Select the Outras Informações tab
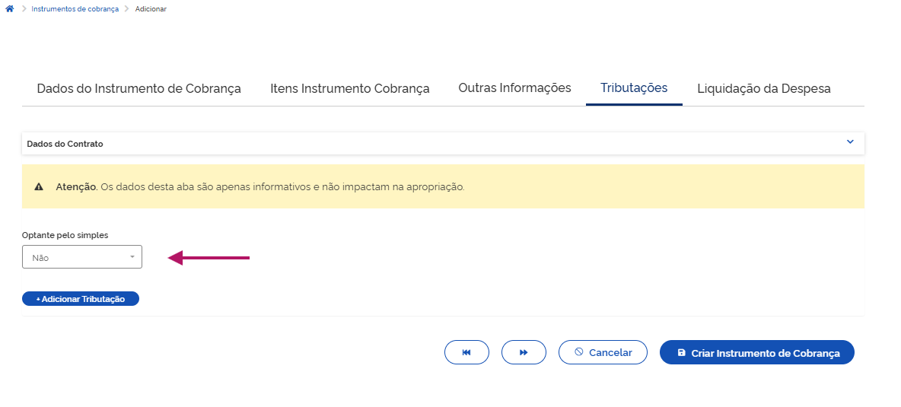Image resolution: width=901 pixels, height=407 pixels. [x=514, y=87]
